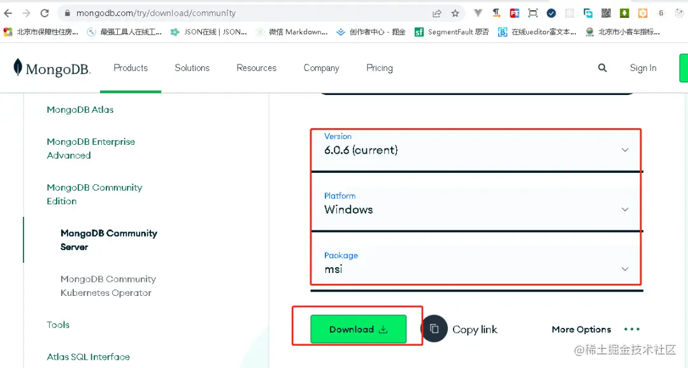Viewport: 688px width, 368px height.
Task: Open the 创作者中心 - 掘金 bookmark
Action: [x=371, y=32]
